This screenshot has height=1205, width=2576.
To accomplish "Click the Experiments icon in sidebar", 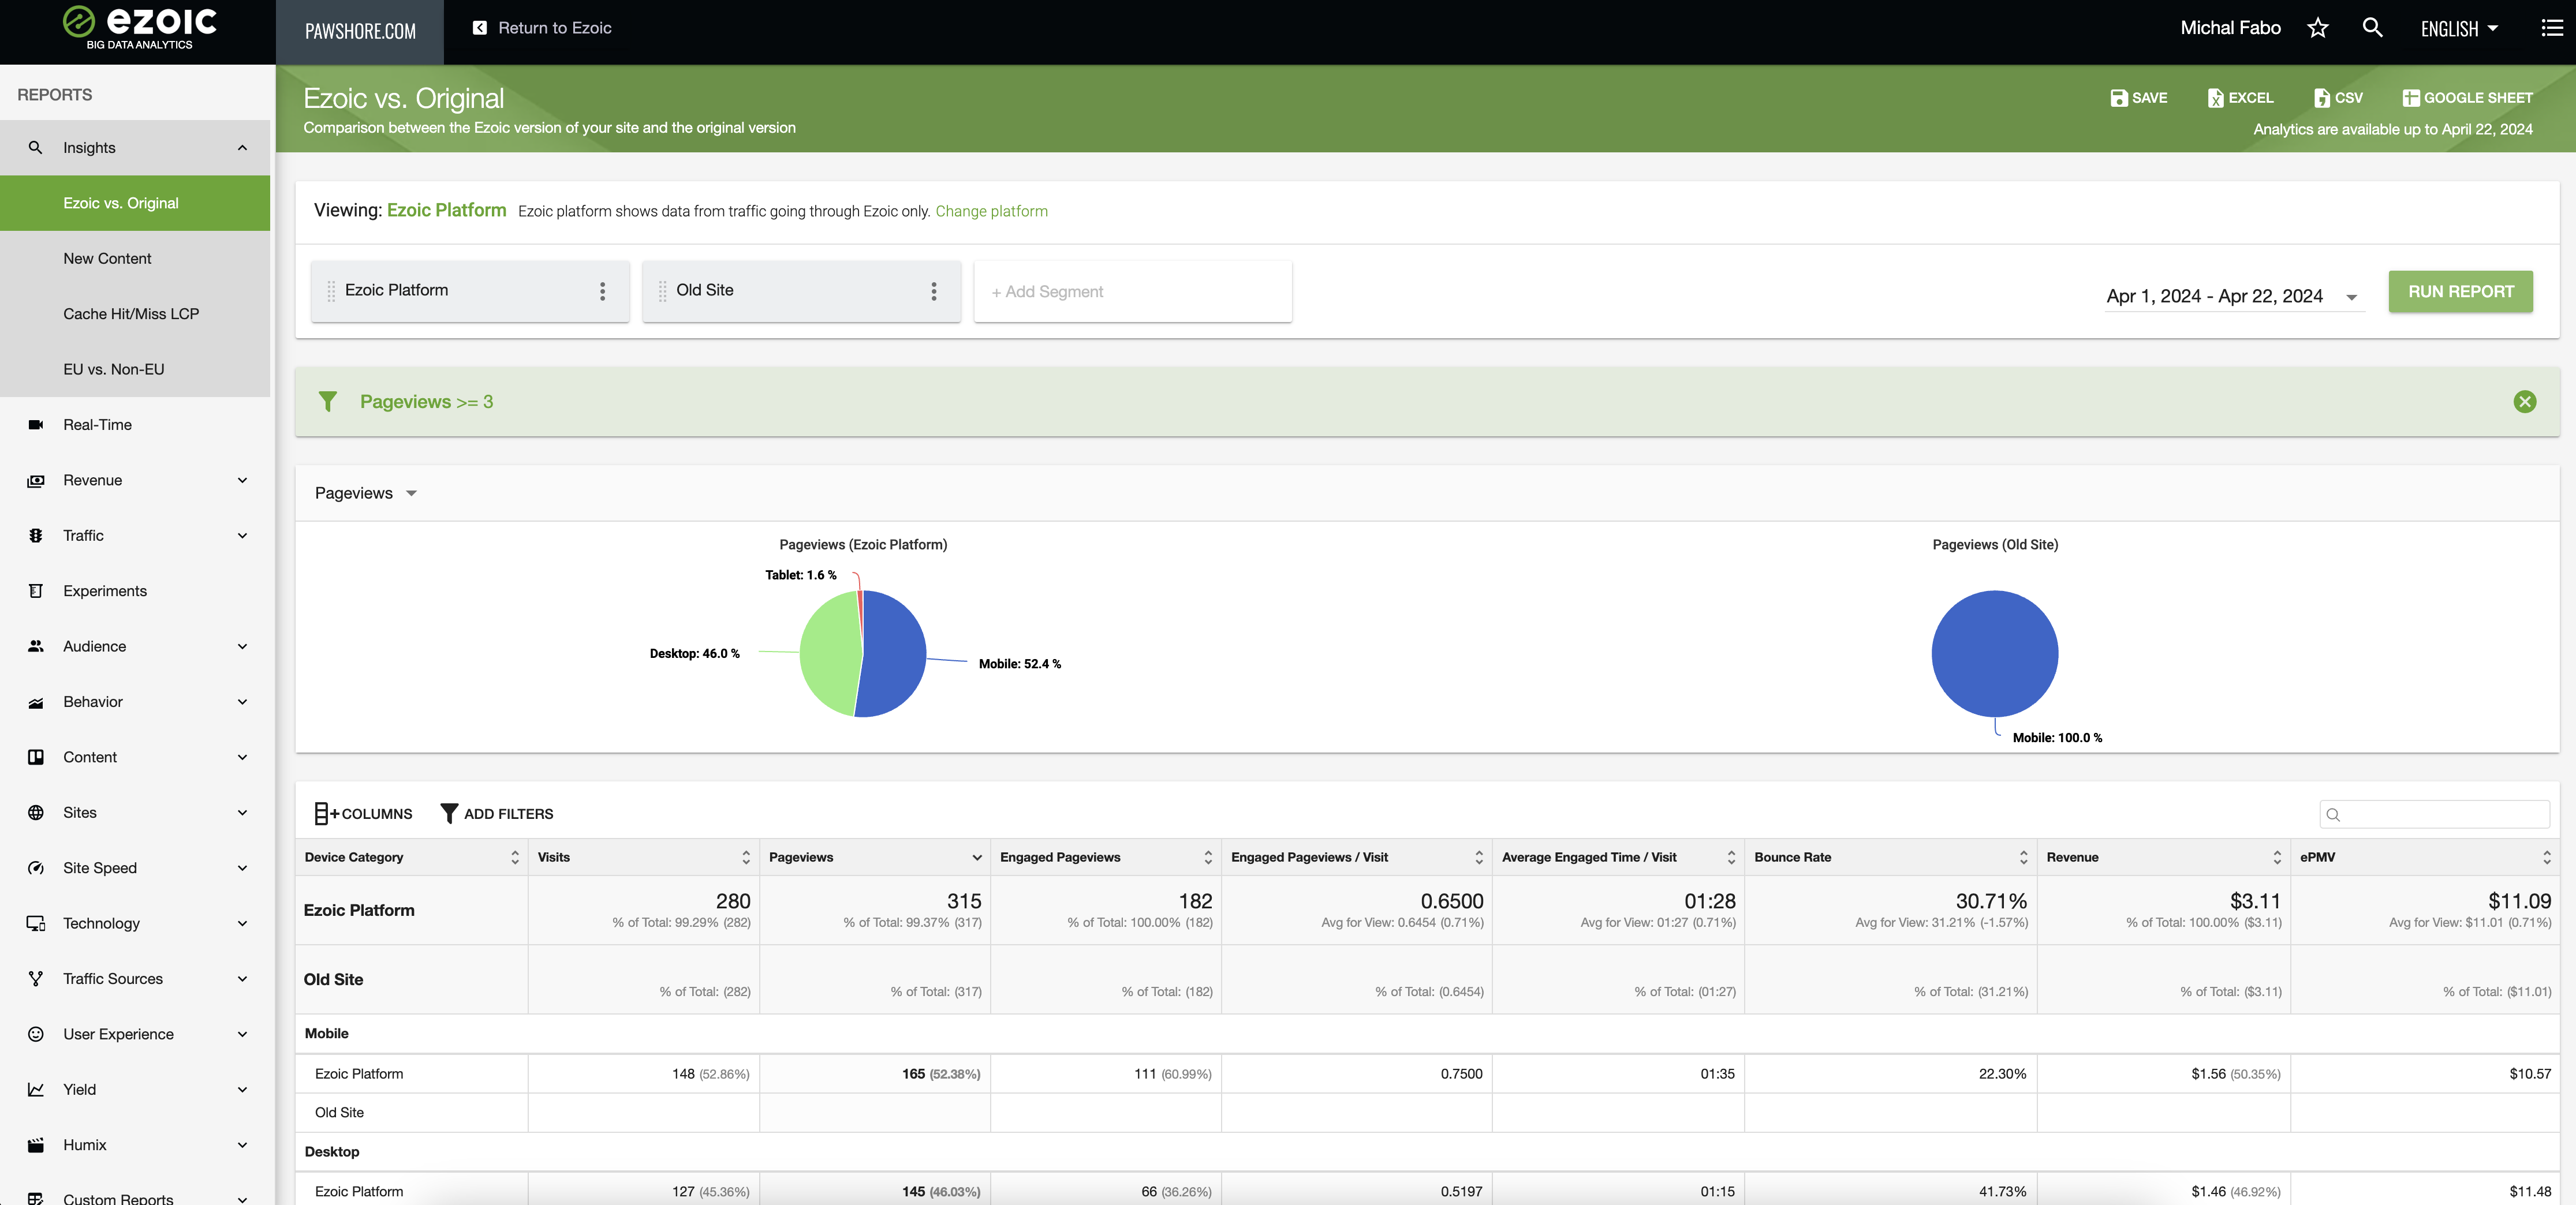I will point(36,591).
